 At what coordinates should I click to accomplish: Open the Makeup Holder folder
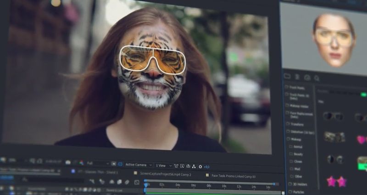pyautogui.click(x=297, y=106)
